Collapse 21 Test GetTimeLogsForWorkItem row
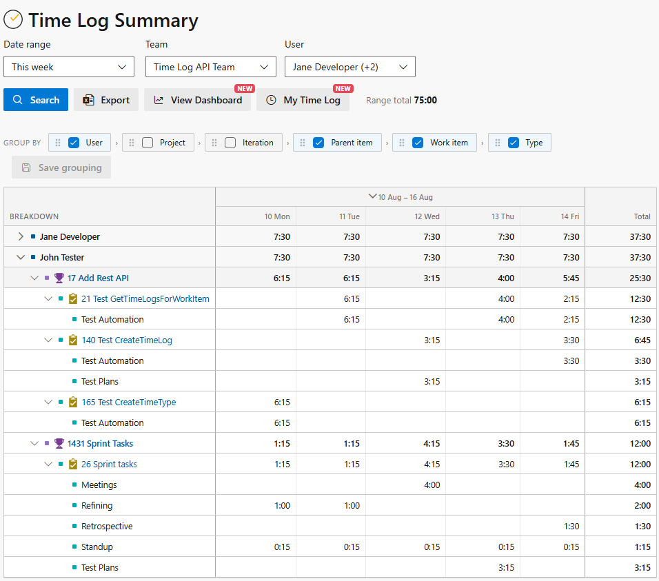This screenshot has height=581, width=659. (48, 298)
